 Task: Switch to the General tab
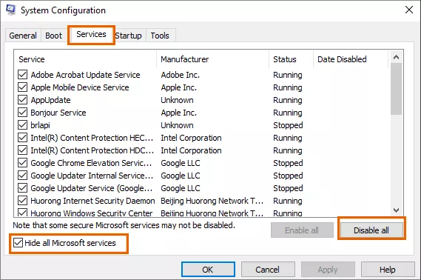click(23, 36)
